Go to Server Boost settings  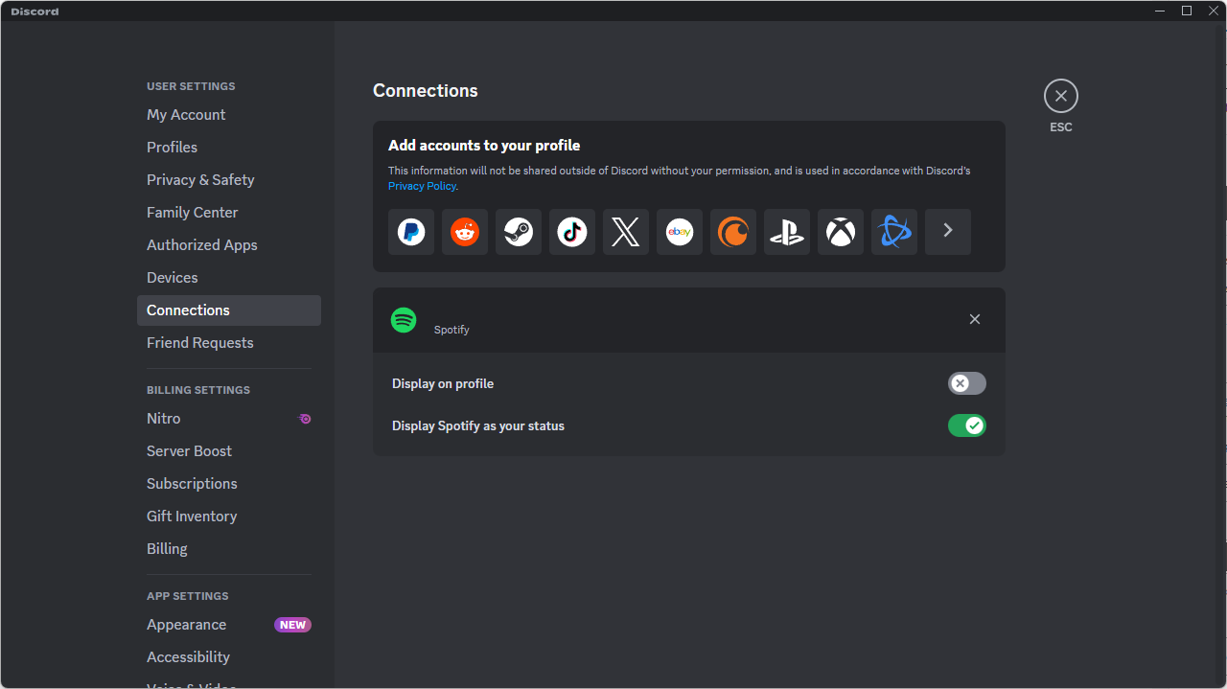(x=229, y=451)
